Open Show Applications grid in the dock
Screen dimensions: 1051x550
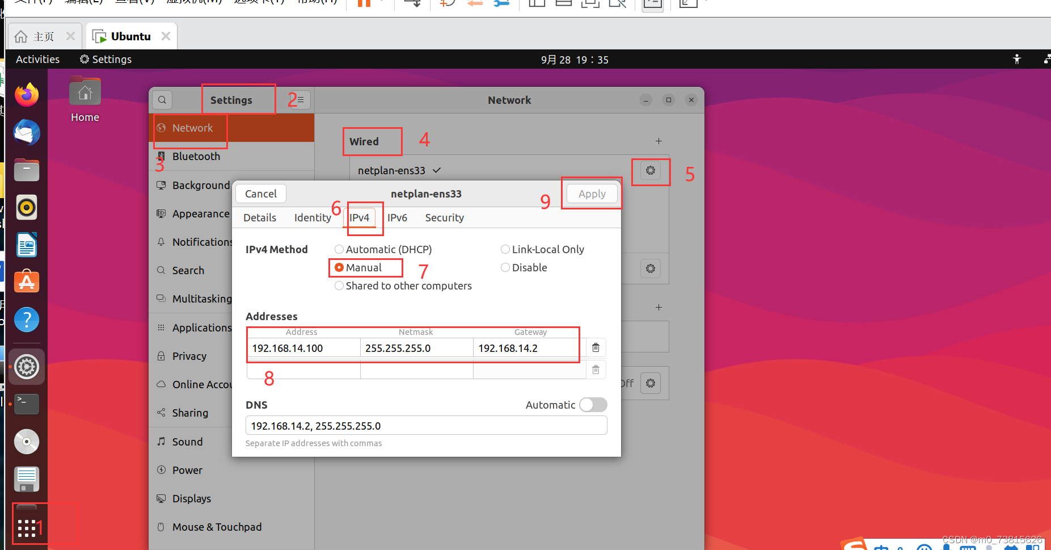click(27, 527)
